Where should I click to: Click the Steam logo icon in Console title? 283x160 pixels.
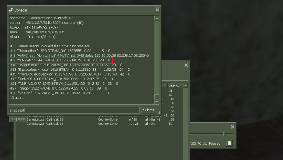point(11,10)
